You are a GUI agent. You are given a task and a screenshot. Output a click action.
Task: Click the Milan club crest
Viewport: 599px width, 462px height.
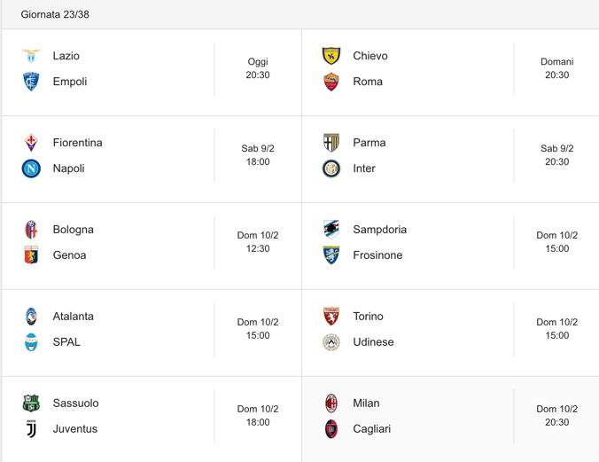click(331, 403)
